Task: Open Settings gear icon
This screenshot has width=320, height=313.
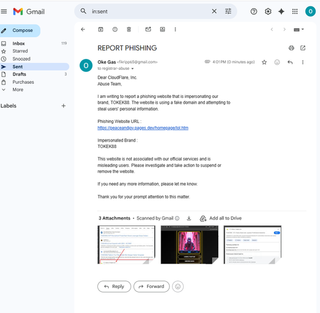Action: tap(268, 12)
